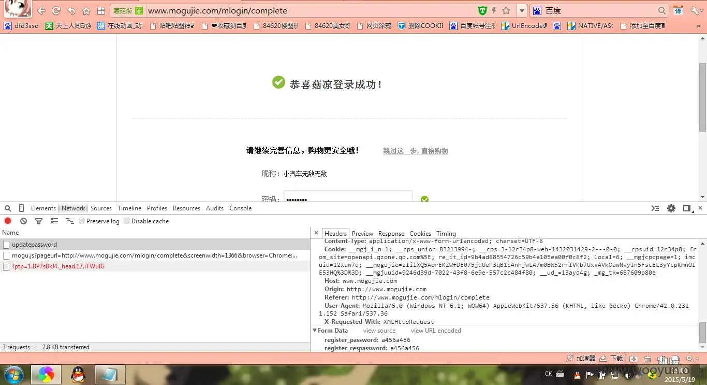Collapse the Form Data section

[x=315, y=331]
